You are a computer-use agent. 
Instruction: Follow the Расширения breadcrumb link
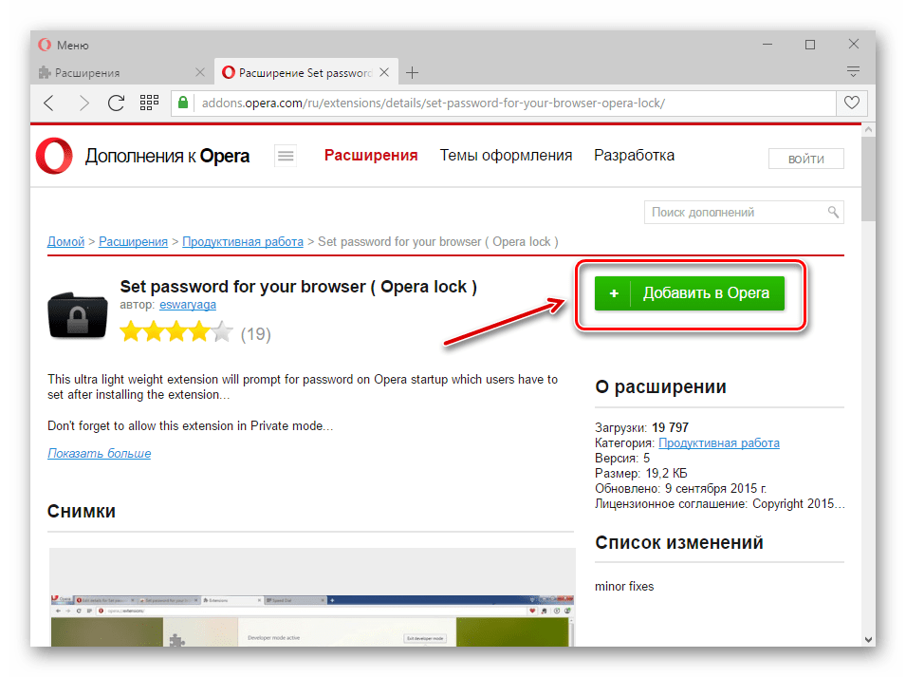133,242
